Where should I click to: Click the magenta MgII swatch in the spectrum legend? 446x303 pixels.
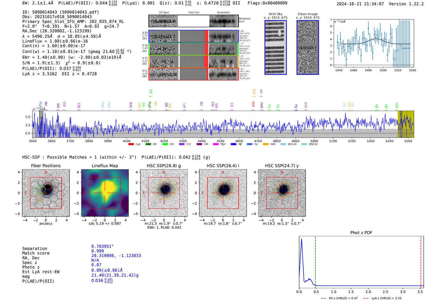coord(215,144)
